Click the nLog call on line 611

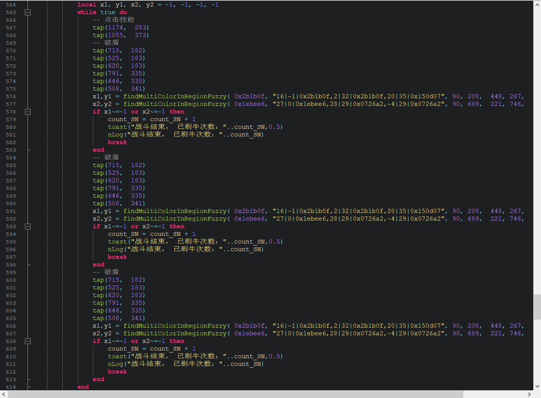click(115, 364)
